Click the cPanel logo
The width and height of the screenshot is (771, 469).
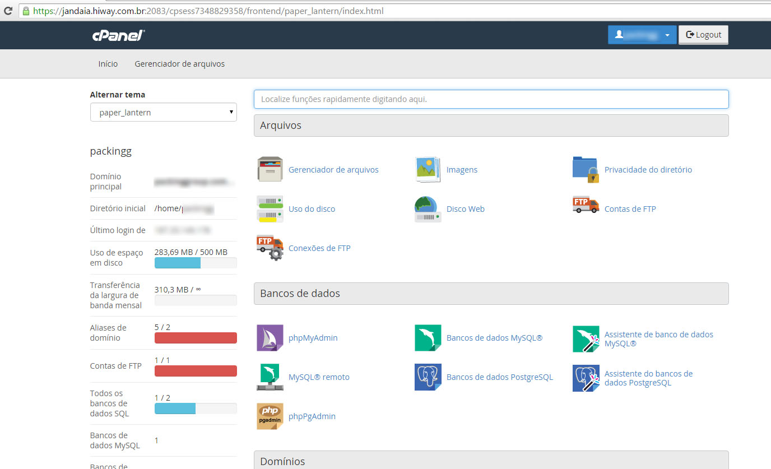pyautogui.click(x=119, y=35)
